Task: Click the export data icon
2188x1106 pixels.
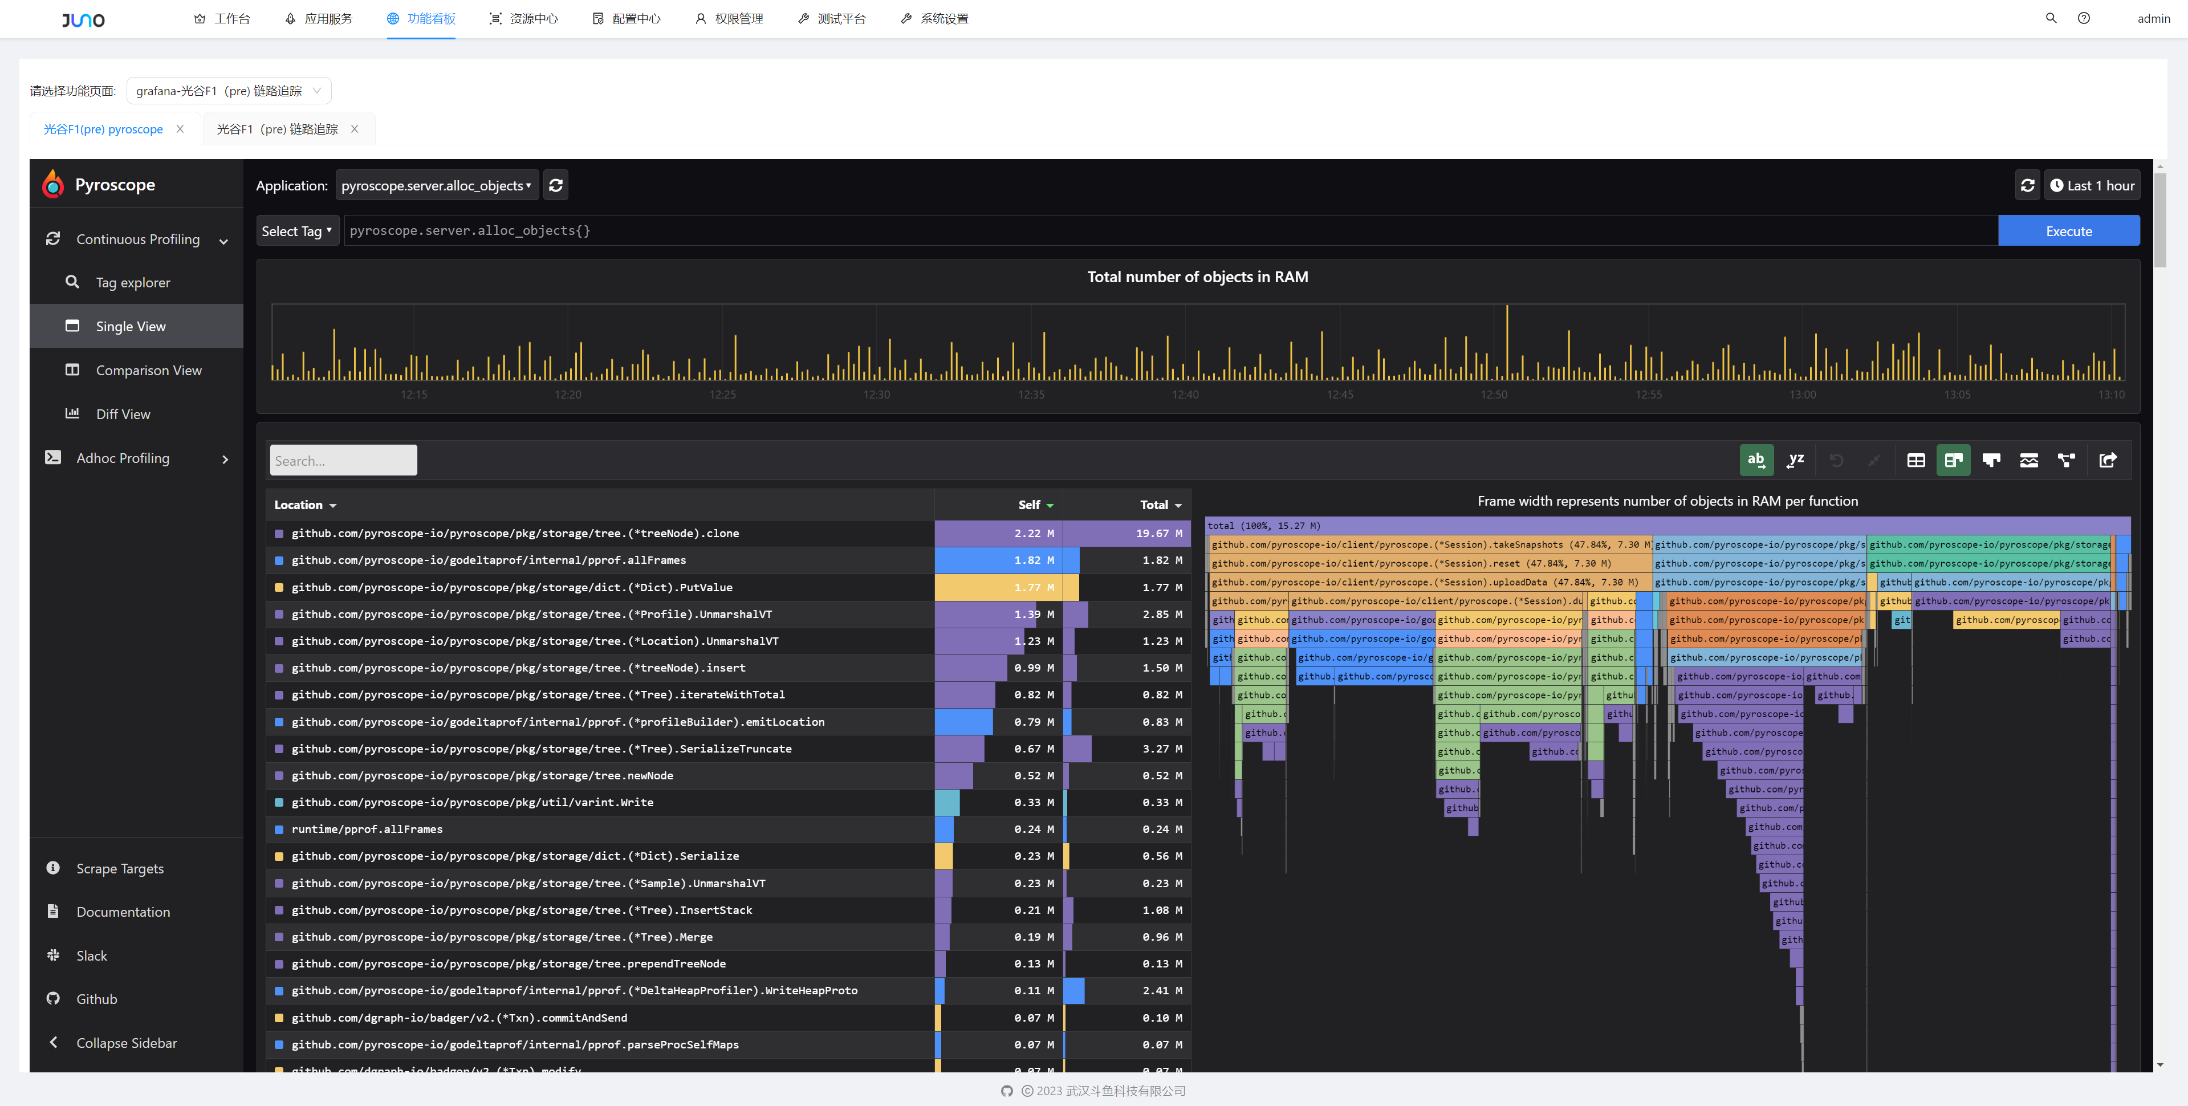Action: click(x=2108, y=460)
